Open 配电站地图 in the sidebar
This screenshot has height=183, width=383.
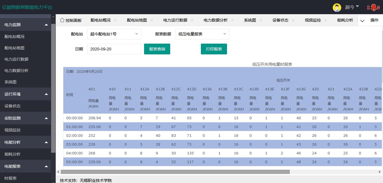[14, 48]
